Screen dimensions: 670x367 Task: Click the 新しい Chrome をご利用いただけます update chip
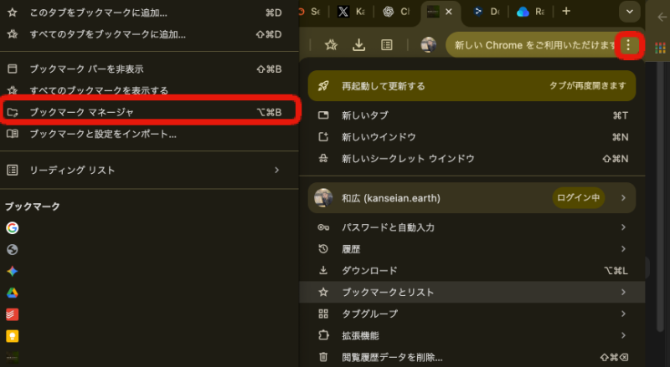(533, 45)
